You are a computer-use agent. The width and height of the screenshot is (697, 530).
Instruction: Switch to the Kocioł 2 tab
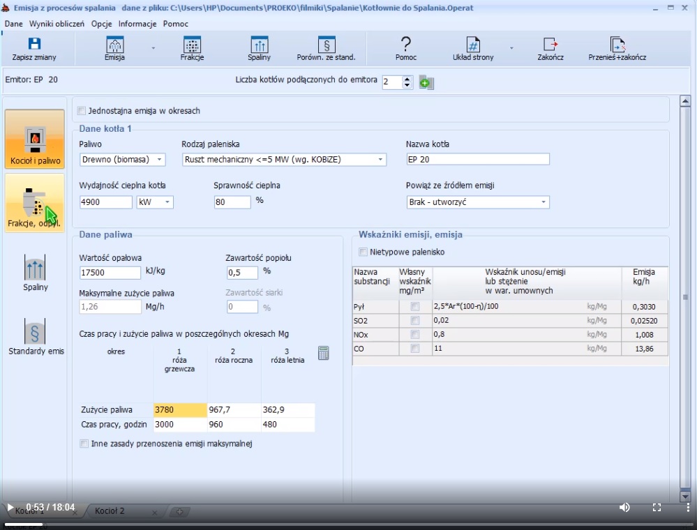110,511
